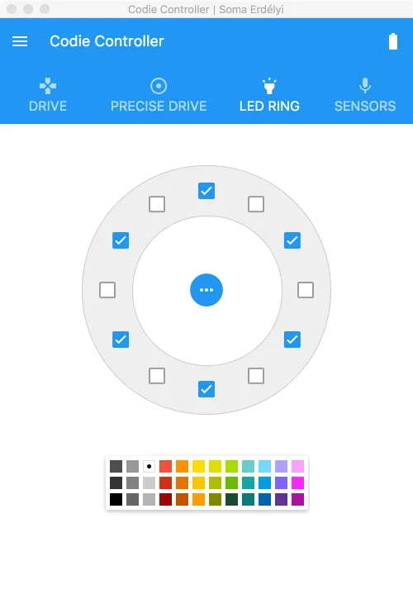Choose the bright magenta color swatch

(x=297, y=483)
